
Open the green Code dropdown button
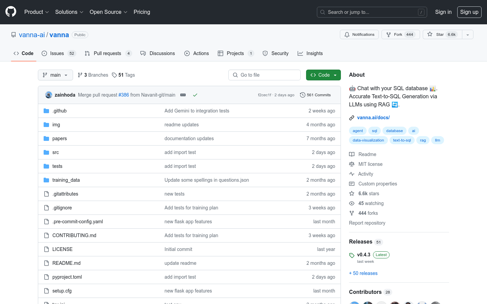tap(323, 75)
